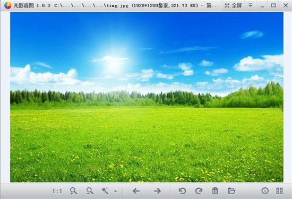This screenshot has height=199, width=292.
Task: Rotate the image counterclockwise
Action: point(182,191)
